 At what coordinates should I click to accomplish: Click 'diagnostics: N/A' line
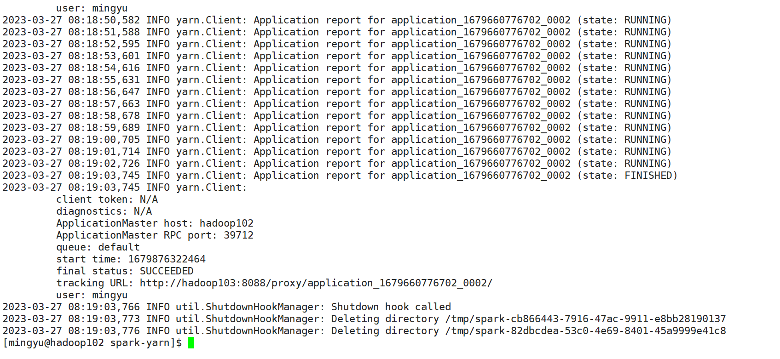tap(104, 211)
